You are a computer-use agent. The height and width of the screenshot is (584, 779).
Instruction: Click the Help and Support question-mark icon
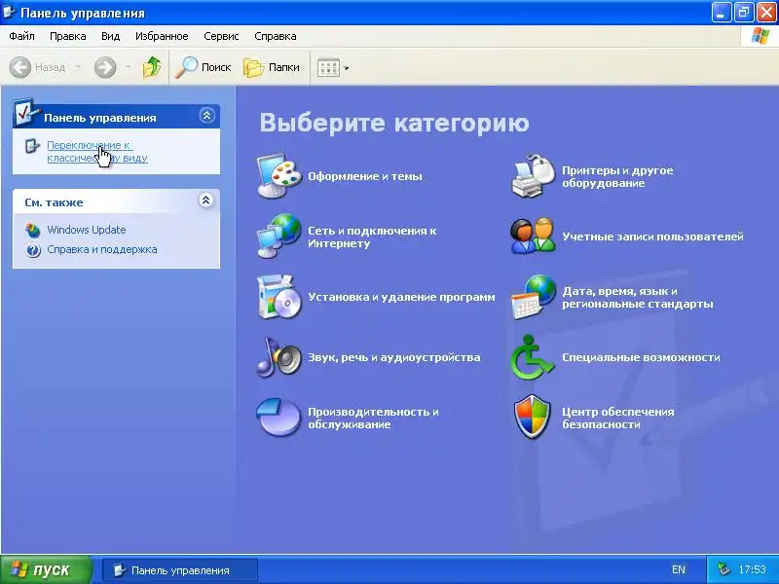pos(33,250)
